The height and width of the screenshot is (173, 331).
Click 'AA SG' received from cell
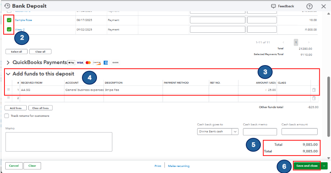tap(42, 90)
